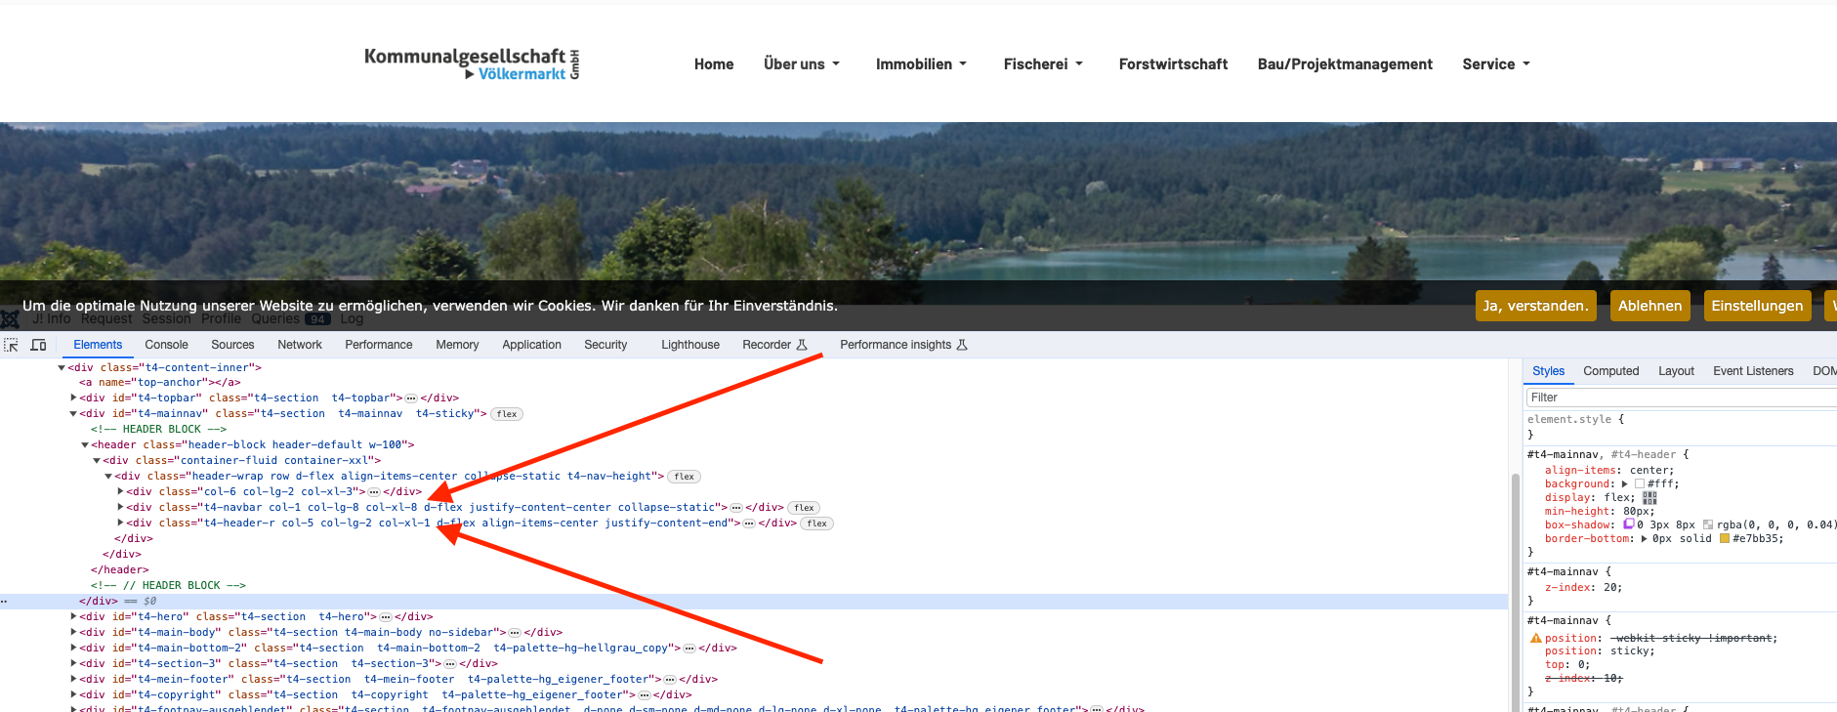Viewport: 1837px width, 712px height.
Task: Open the Immobilien dropdown menu
Action: [921, 64]
